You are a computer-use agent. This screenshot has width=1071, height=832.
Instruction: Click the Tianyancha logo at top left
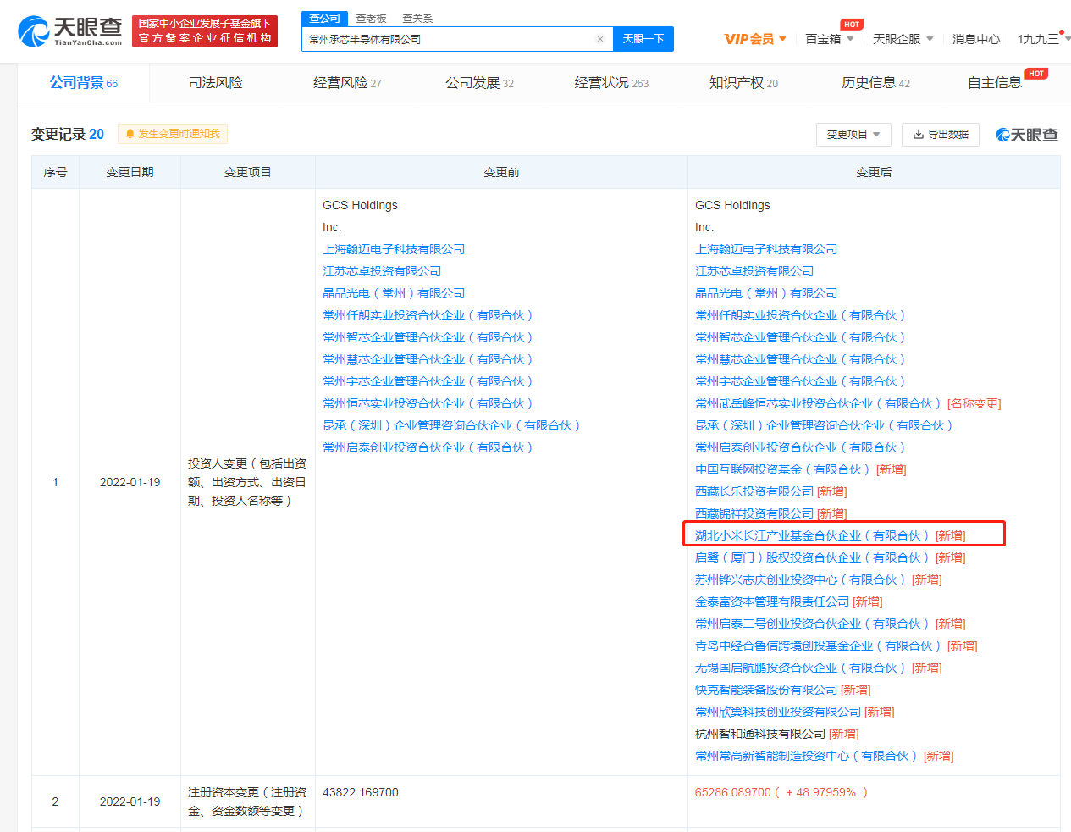(x=69, y=31)
